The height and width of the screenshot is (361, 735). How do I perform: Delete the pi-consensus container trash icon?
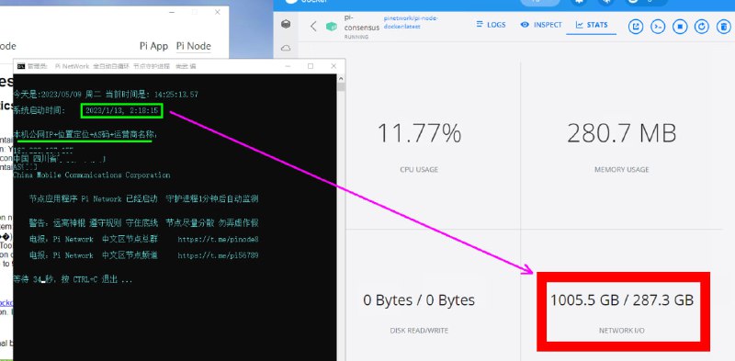pos(723,27)
